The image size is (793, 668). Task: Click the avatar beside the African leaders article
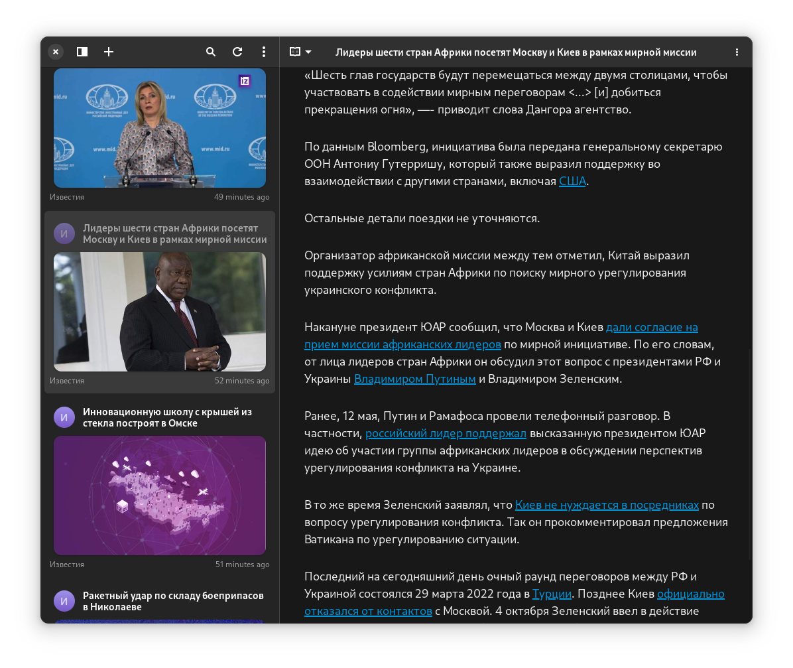tap(64, 234)
